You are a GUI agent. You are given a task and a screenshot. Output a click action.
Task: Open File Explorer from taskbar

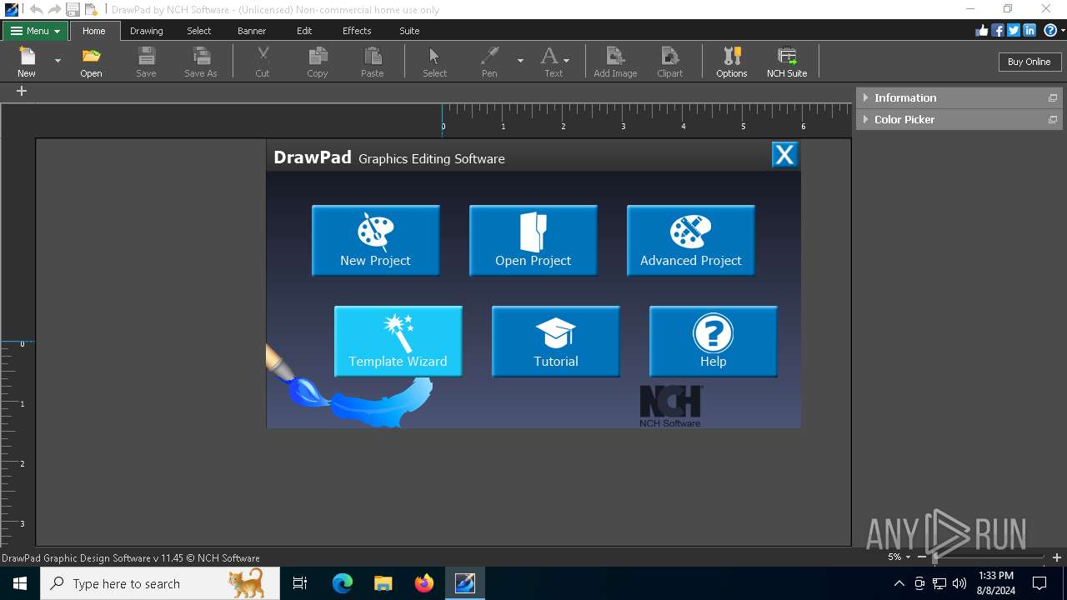(383, 583)
